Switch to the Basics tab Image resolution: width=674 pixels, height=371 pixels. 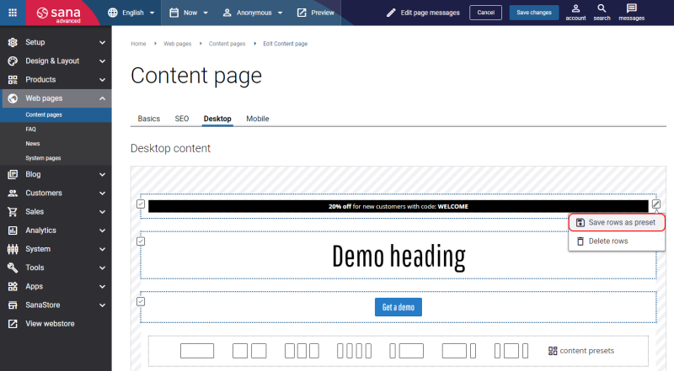point(149,119)
